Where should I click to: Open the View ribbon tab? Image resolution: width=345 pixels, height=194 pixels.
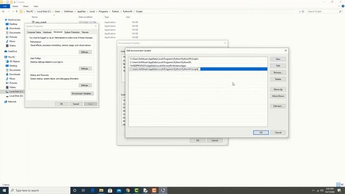(x=36, y=6)
